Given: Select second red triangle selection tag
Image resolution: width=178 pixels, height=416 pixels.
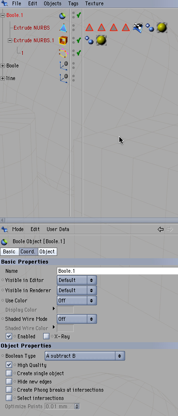Looking at the screenshot, I should click(101, 28).
